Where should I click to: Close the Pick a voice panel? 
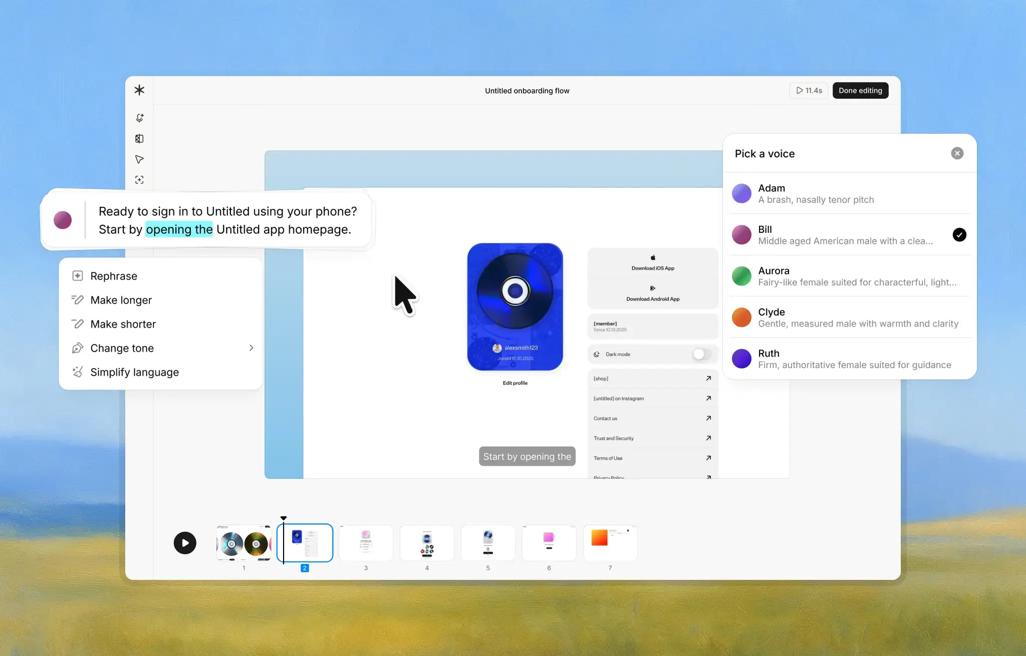click(957, 153)
